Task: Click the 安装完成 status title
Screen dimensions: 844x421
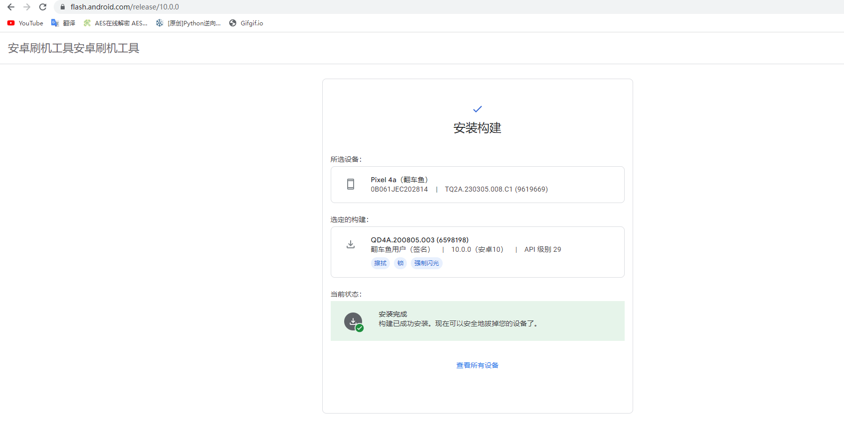Action: 393,314
